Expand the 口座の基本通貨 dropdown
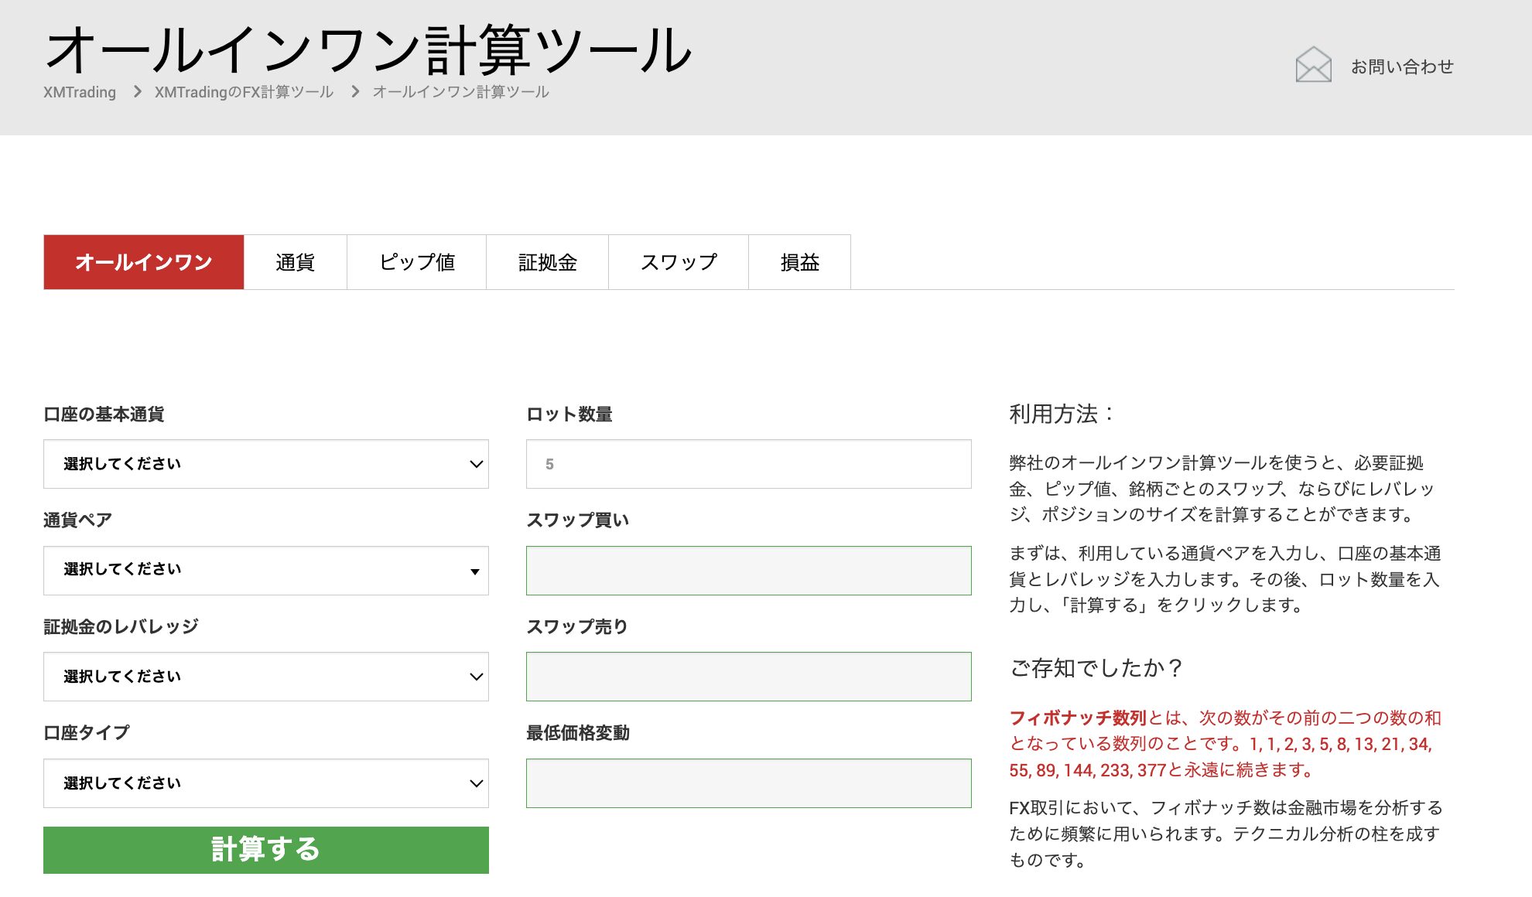The height and width of the screenshot is (897, 1532). point(265,464)
